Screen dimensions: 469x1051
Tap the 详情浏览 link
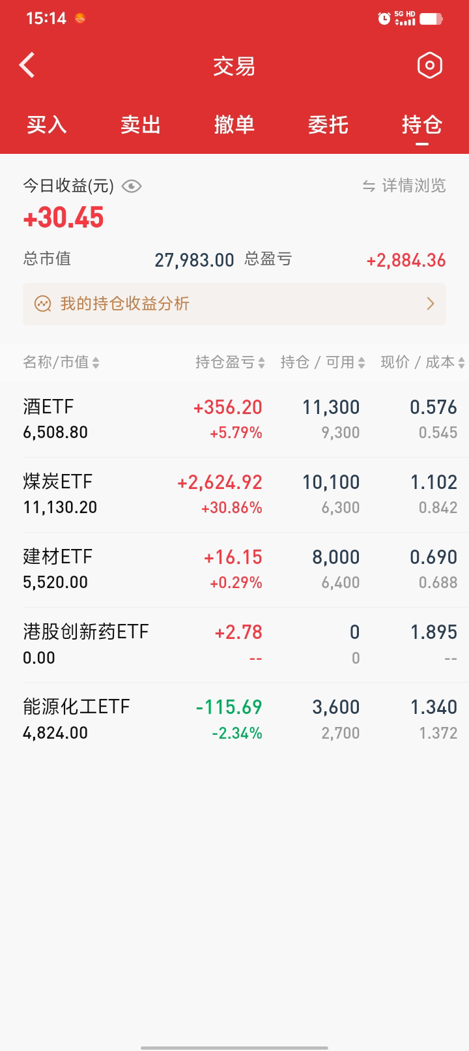[413, 186]
